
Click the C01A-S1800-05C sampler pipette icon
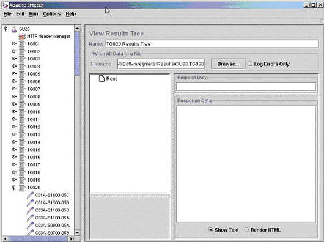(30, 195)
